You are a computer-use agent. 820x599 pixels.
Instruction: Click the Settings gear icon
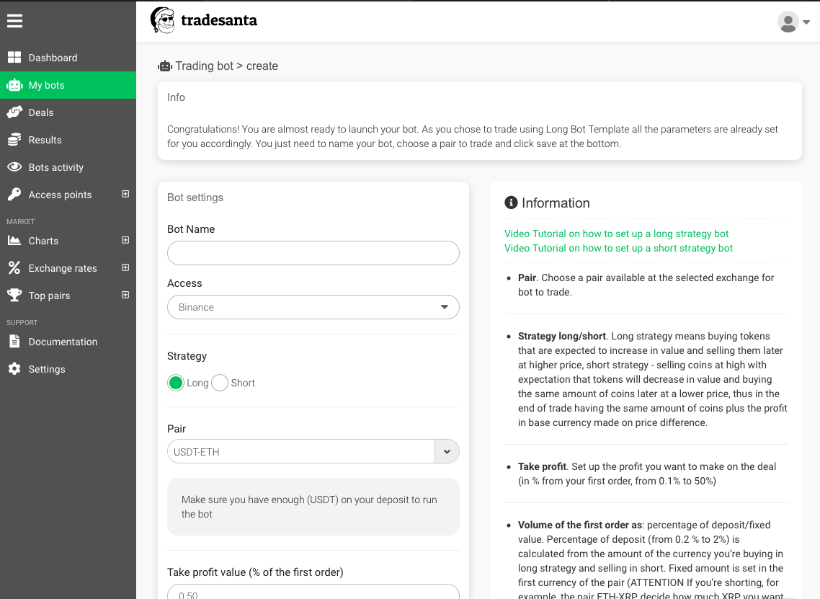14,369
